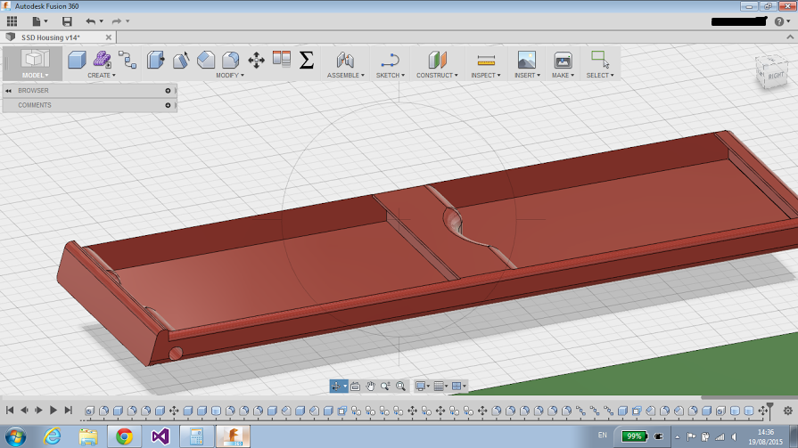Select the Chamfer tool icon
This screenshot has width=798, height=448.
[206, 60]
